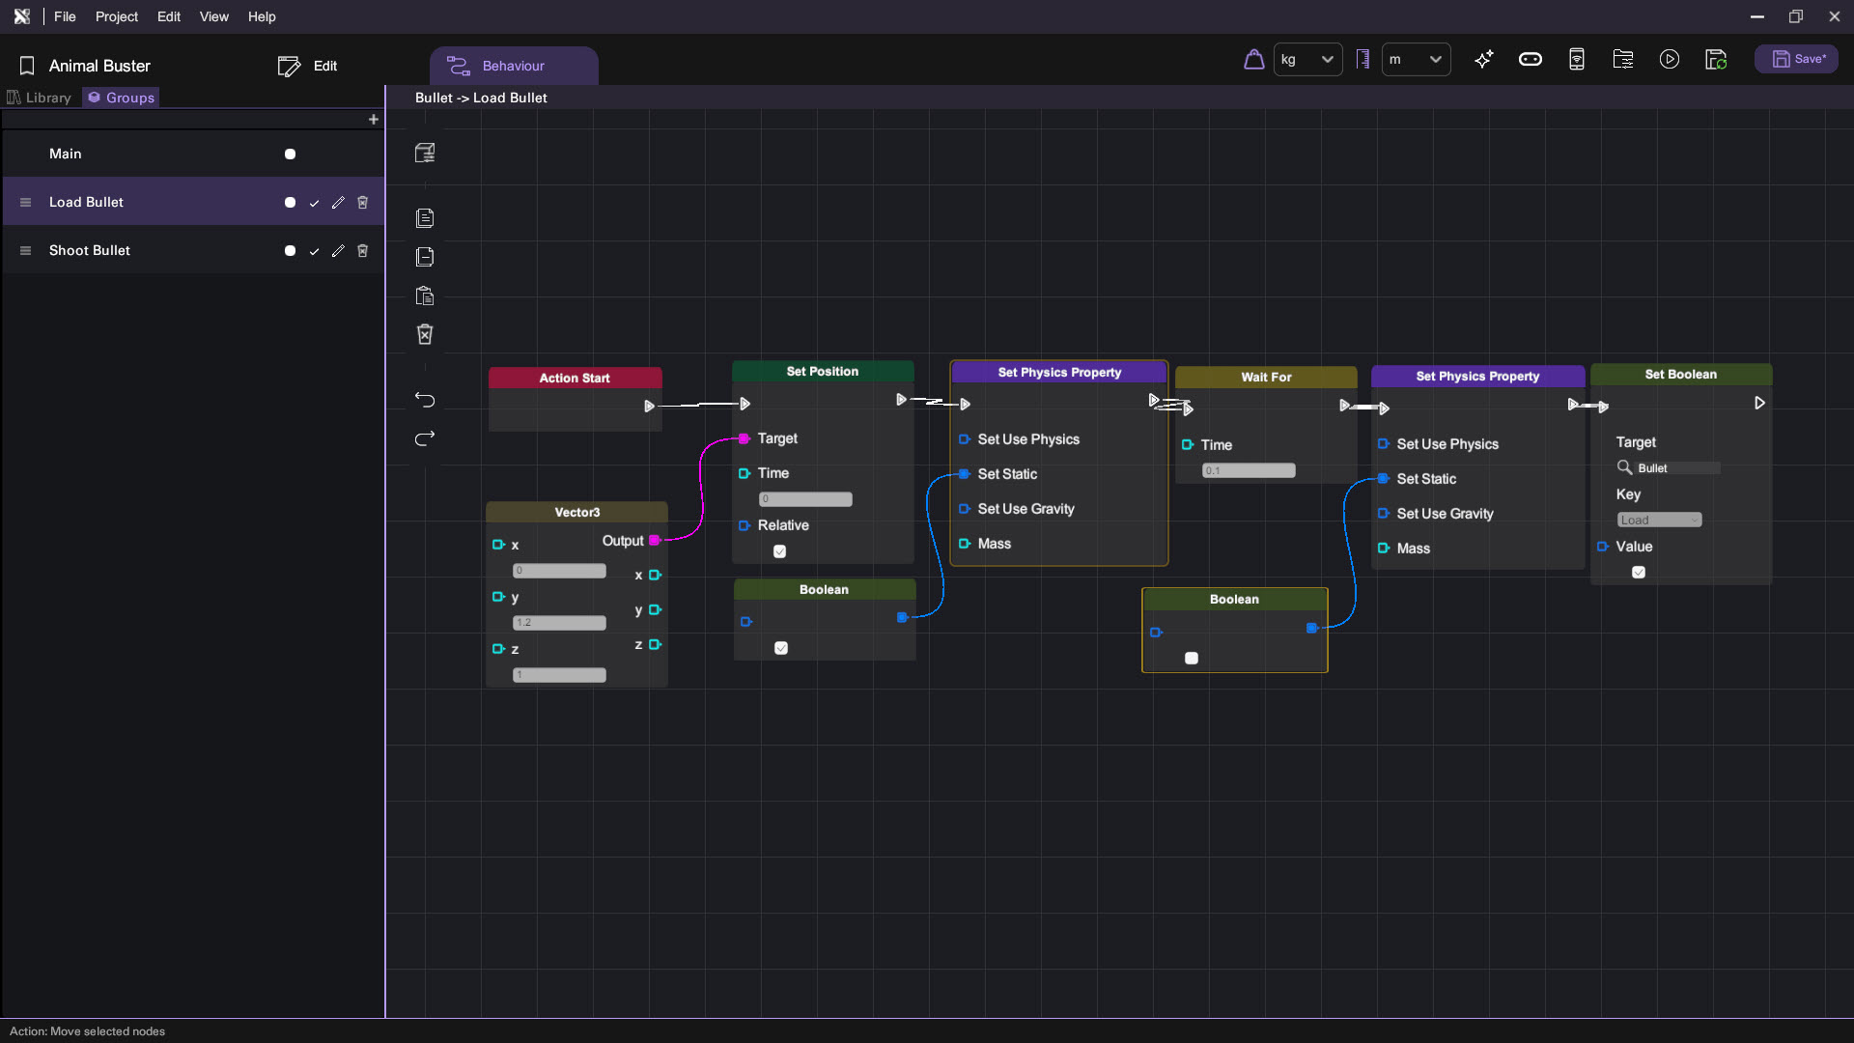Open the kg mass unit dropdown
The width and height of the screenshot is (1854, 1043).
(x=1307, y=60)
